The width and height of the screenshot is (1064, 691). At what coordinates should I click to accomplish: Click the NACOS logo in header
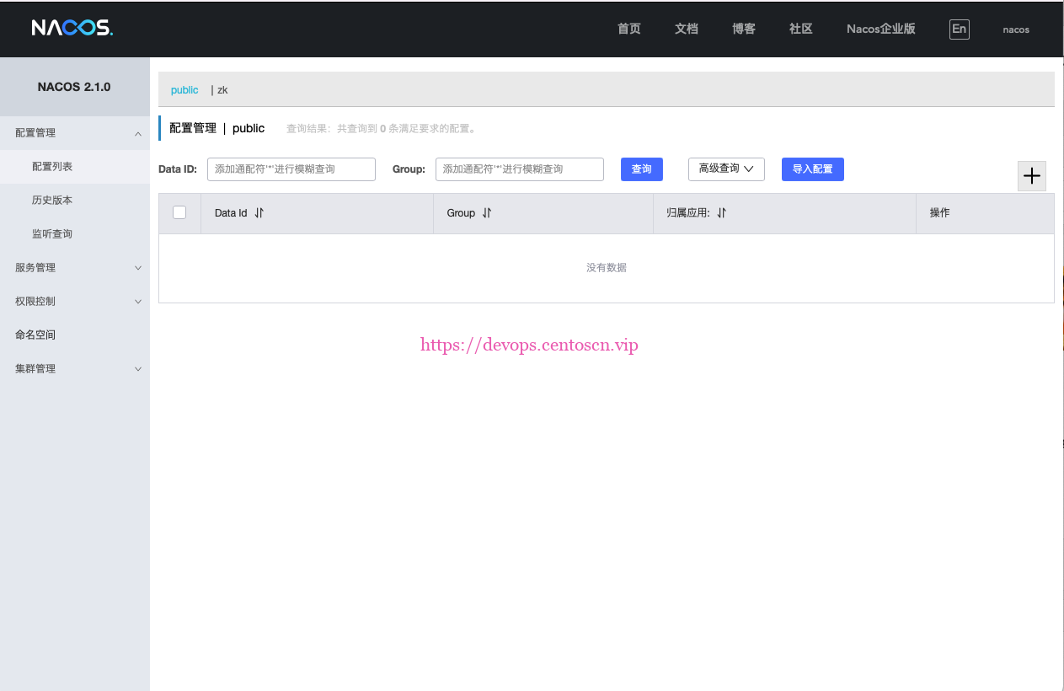click(x=72, y=29)
